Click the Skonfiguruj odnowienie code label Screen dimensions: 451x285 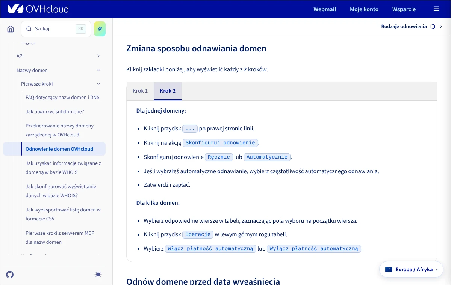tap(221, 143)
